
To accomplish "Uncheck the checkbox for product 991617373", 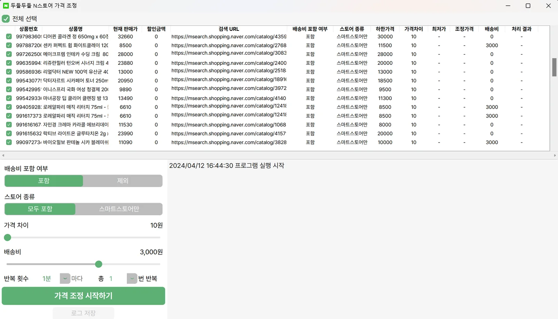I will [9, 116].
